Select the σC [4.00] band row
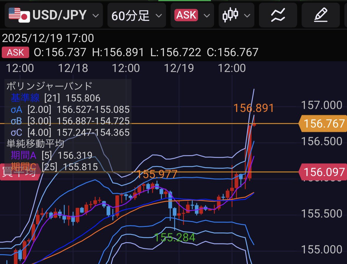 [70, 133]
